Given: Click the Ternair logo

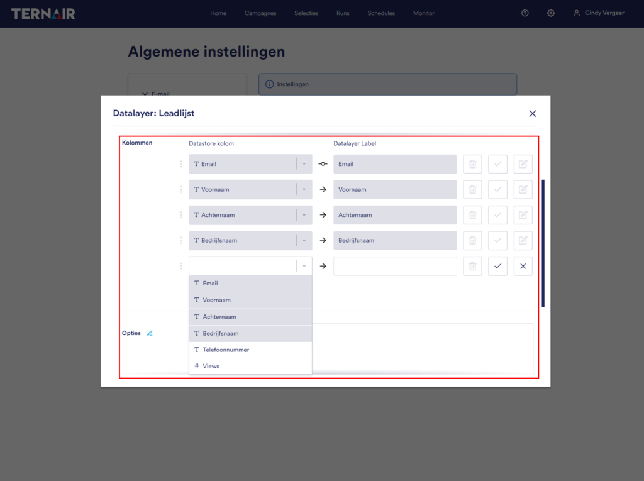Looking at the screenshot, I should [x=43, y=14].
